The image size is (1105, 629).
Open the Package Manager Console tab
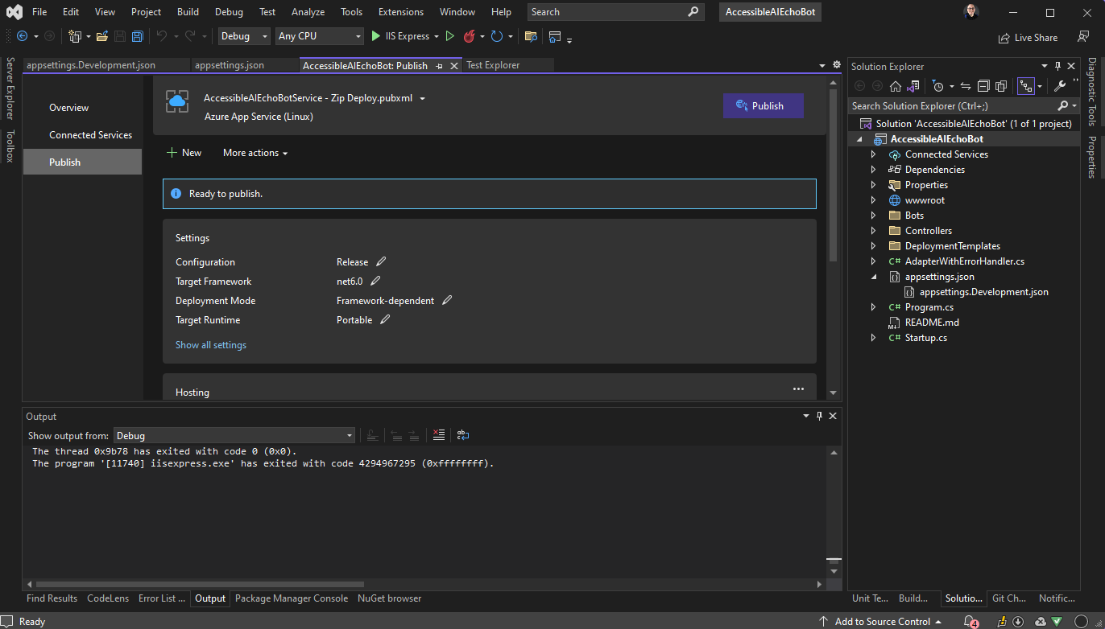(292, 598)
